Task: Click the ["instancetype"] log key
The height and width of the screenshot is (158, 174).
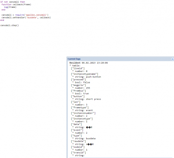Action: point(82,119)
